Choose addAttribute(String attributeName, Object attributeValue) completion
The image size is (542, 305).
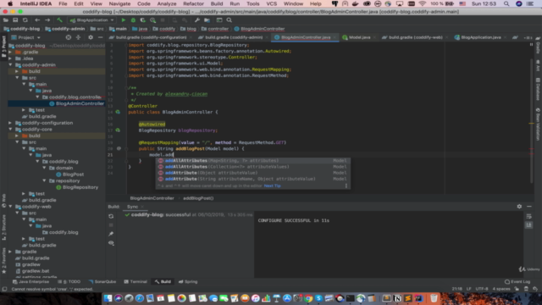(x=253, y=179)
